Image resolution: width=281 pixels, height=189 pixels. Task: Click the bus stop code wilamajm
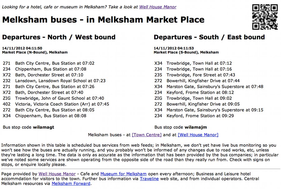point(196,127)
